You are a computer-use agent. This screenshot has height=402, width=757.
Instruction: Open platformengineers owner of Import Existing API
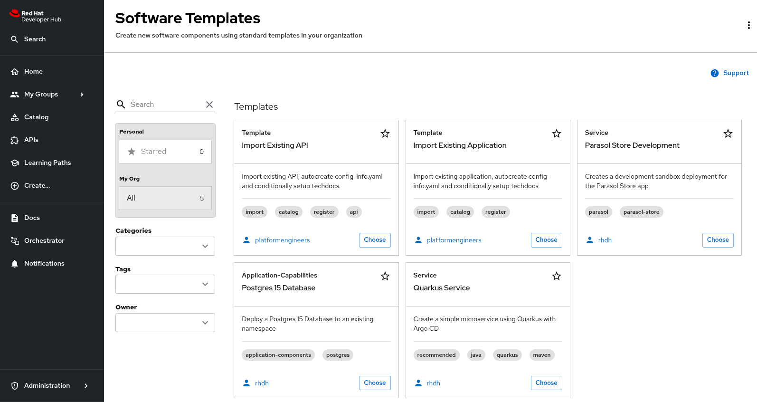point(282,240)
